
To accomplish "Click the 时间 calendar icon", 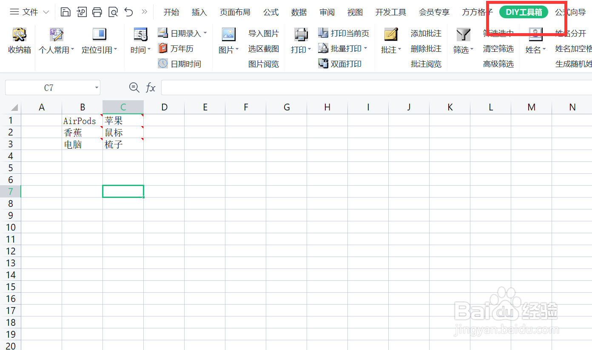I will coord(140,34).
